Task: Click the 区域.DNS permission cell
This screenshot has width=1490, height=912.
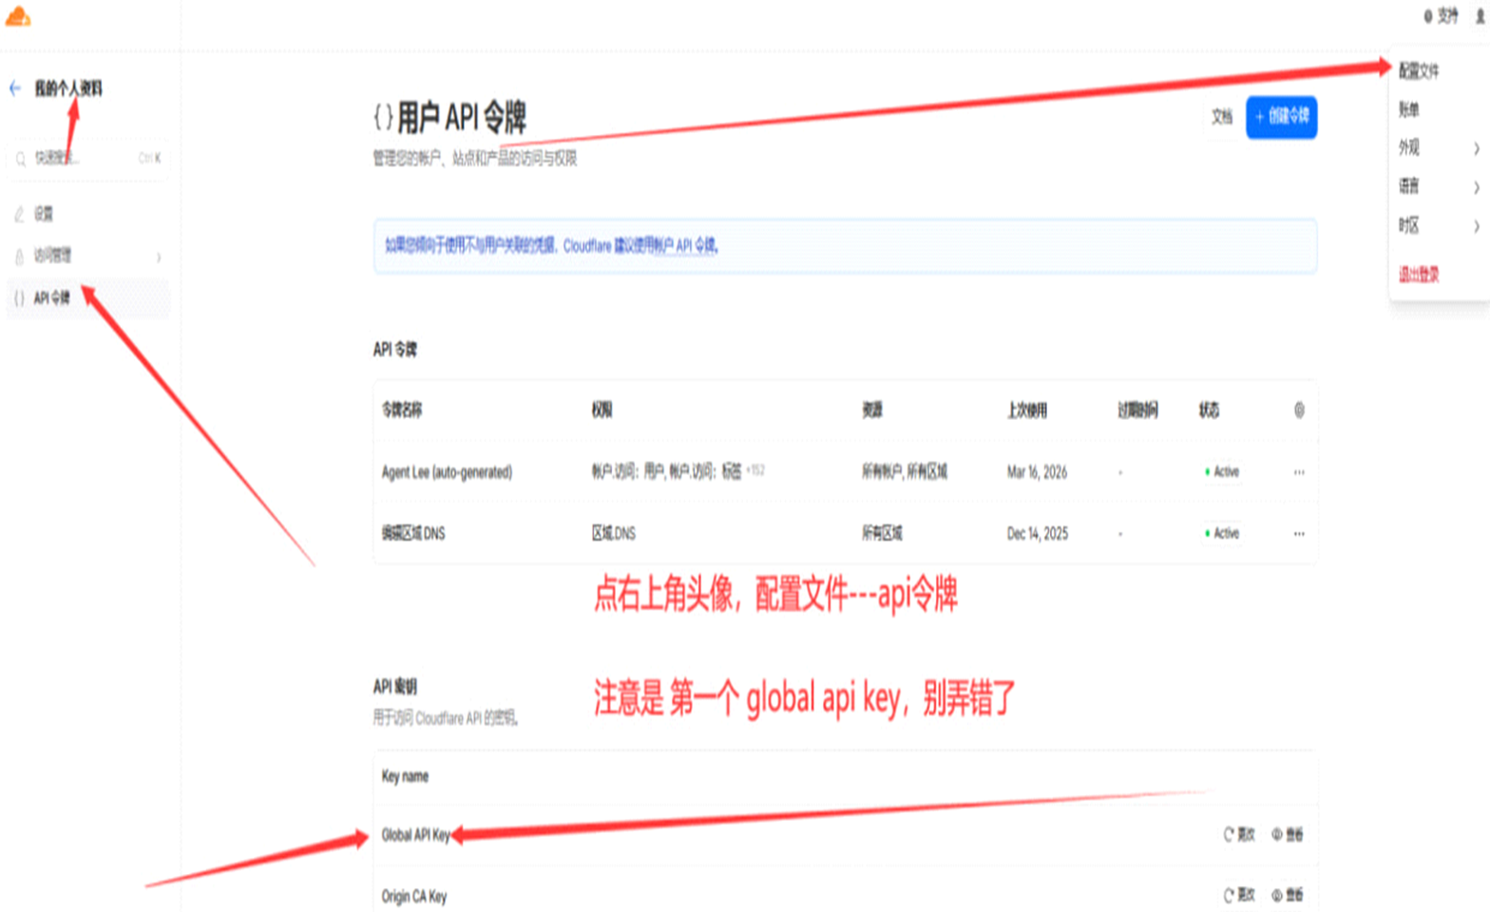Action: pos(613,534)
